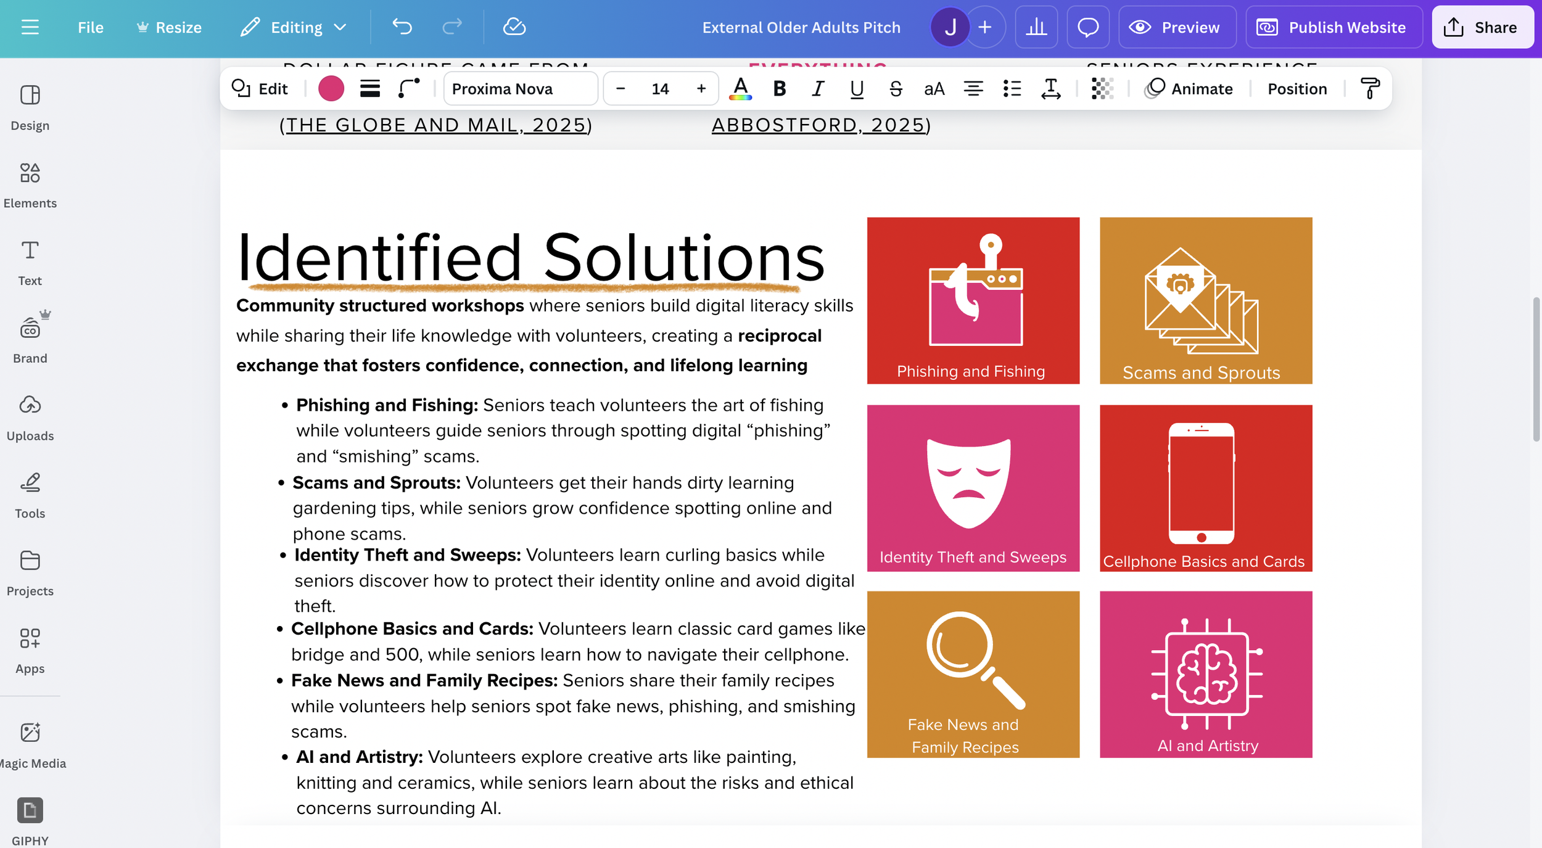
Task: Toggle italic formatting
Action: (818, 89)
